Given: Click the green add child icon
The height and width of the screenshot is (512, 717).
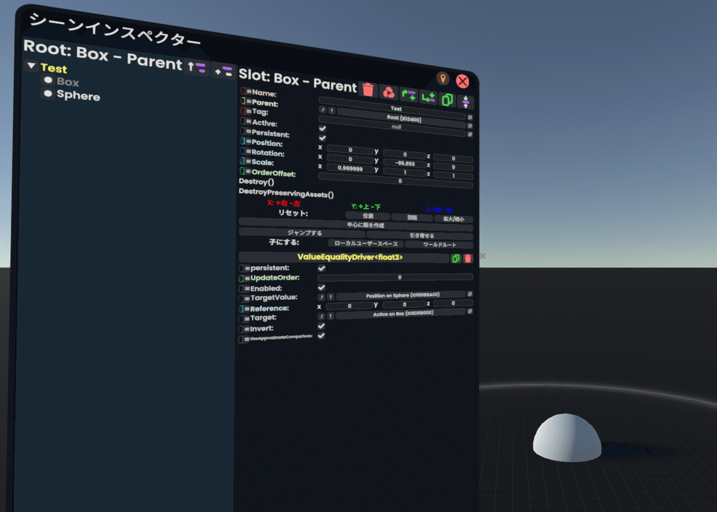Looking at the screenshot, I should (428, 97).
